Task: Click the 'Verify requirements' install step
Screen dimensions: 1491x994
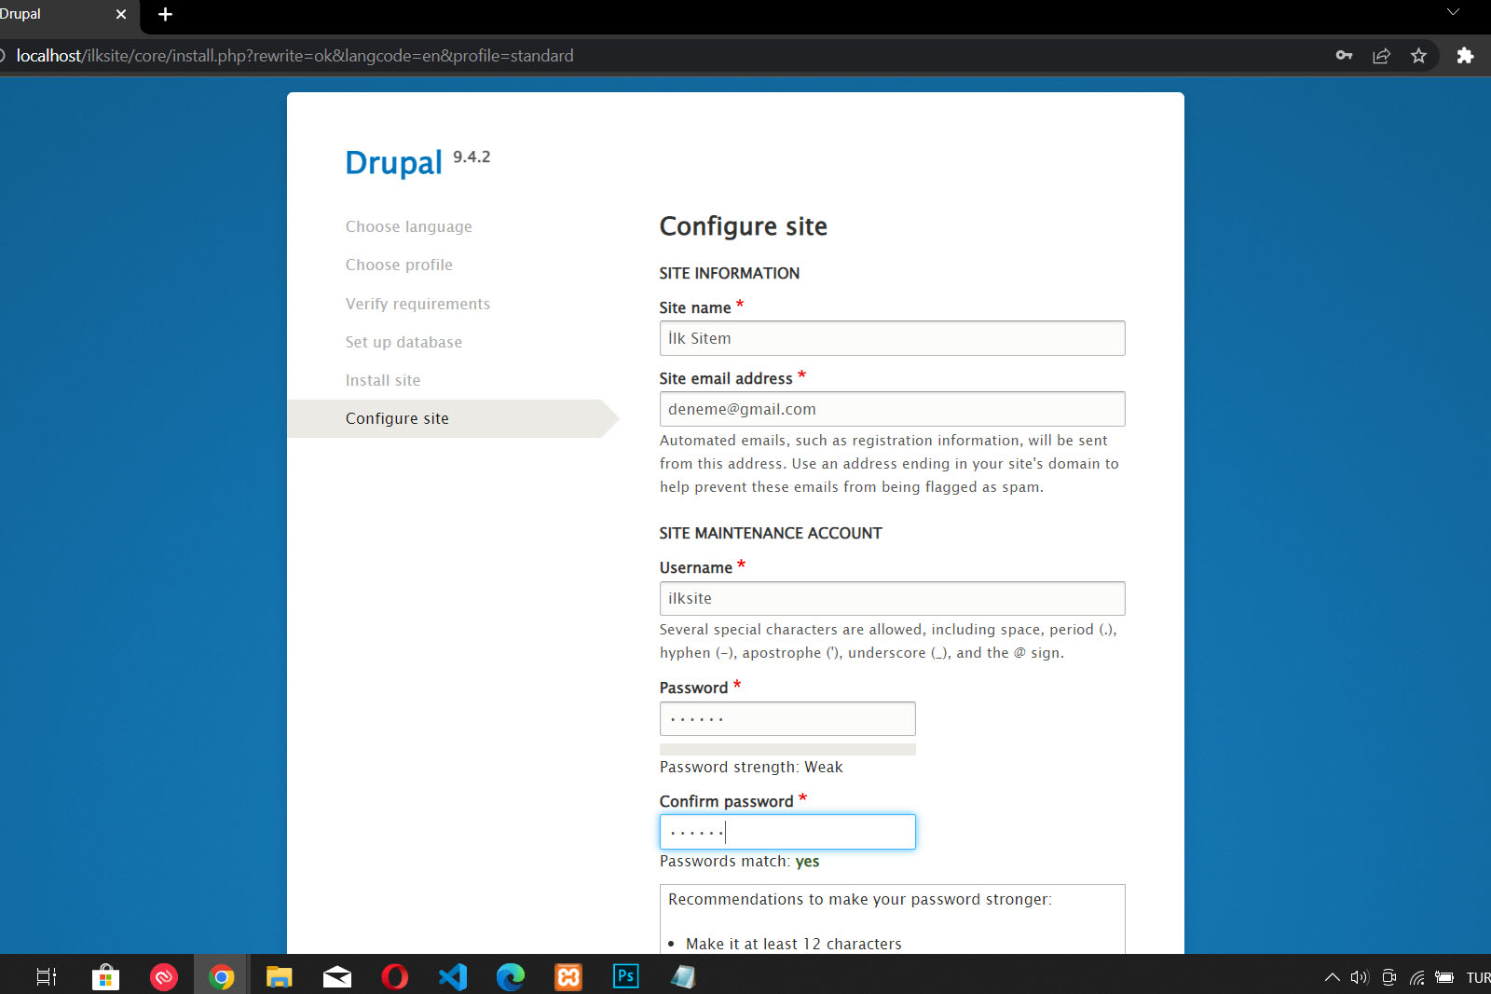Action: click(417, 304)
